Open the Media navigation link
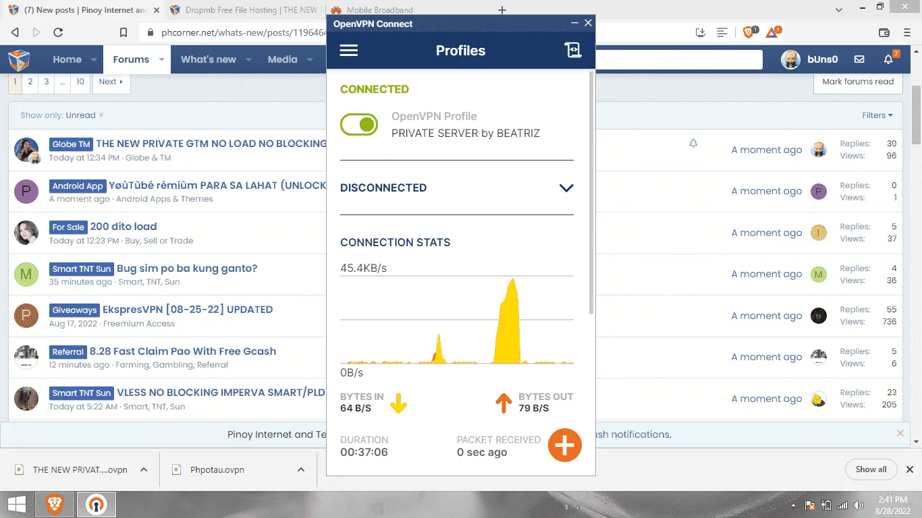 point(282,59)
